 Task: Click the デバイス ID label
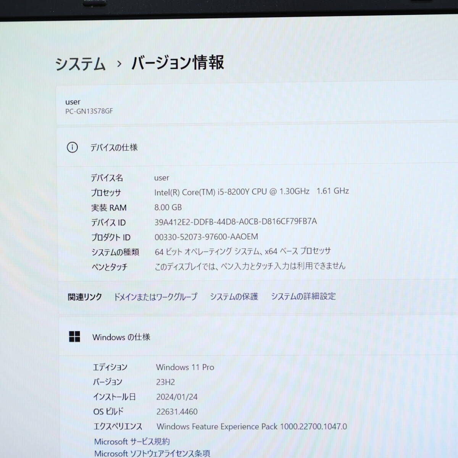coord(108,223)
